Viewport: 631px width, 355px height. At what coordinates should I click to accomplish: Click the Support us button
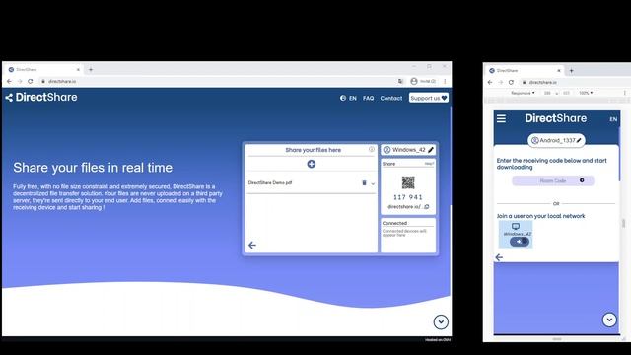429,98
